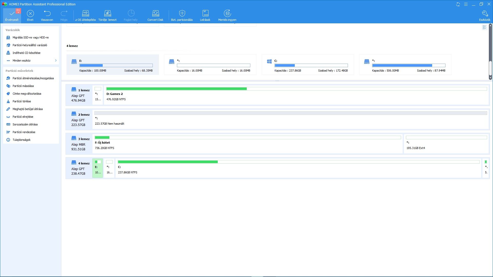Select the E: 100.00MB partition card

pyautogui.click(x=112, y=65)
